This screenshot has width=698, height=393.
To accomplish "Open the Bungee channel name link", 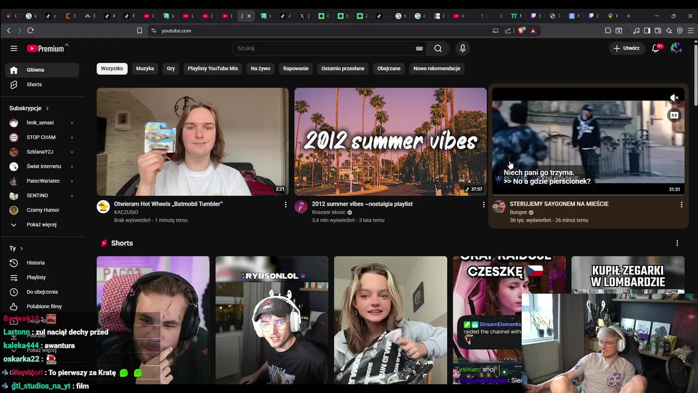I will pos(518,212).
